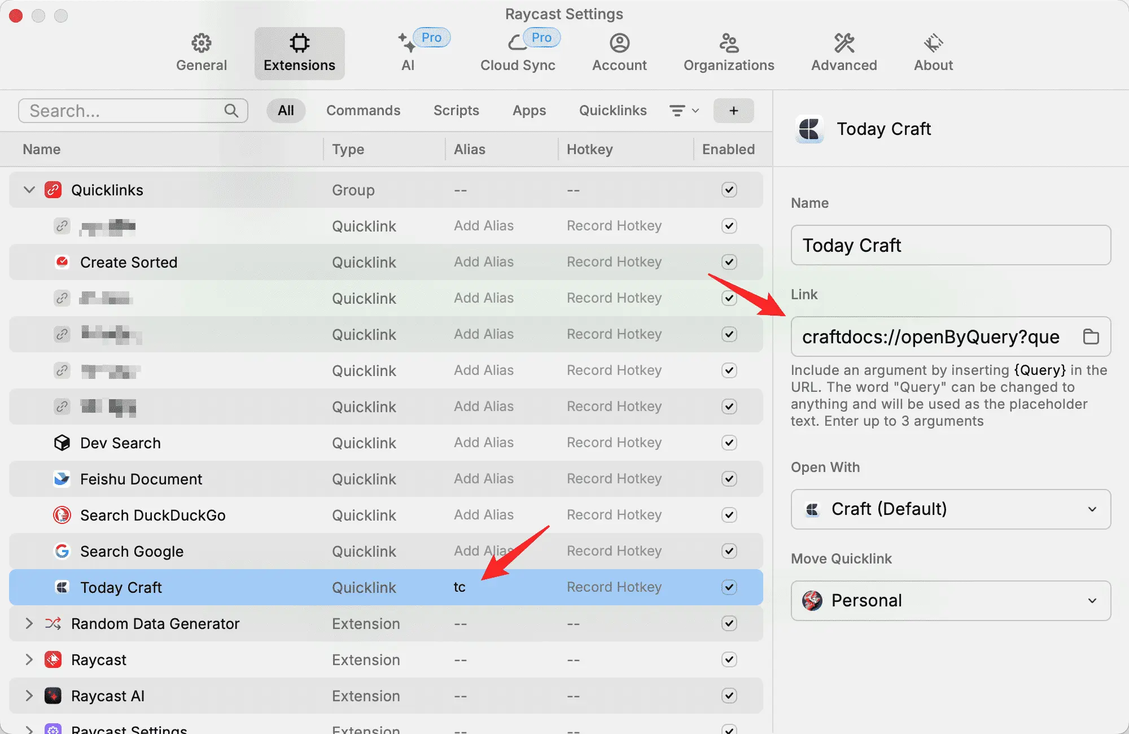Disable the Create Sorted quicklink
Viewport: 1129px width, 734px height.
point(729,262)
